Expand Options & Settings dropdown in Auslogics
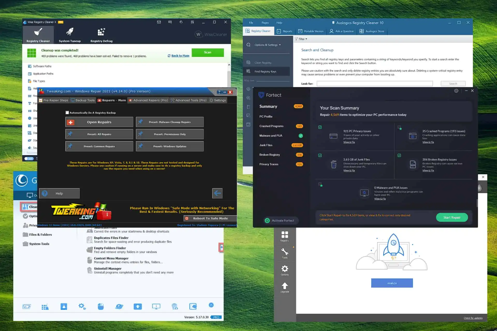The height and width of the screenshot is (331, 497). point(267,45)
